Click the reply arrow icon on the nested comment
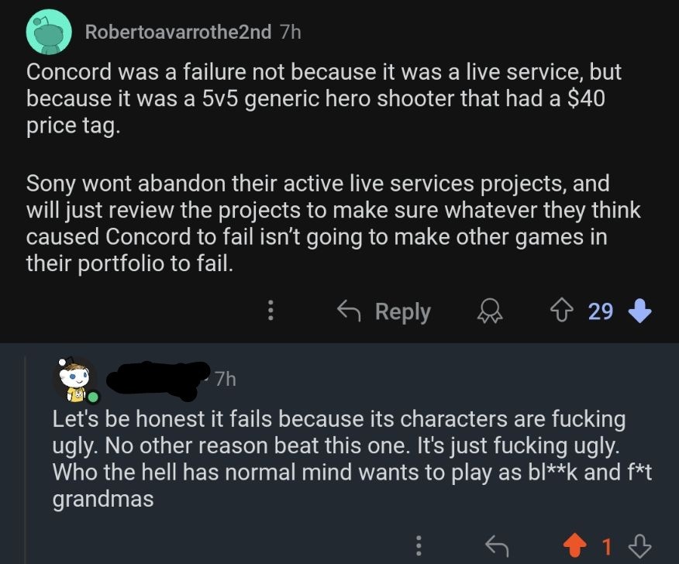This screenshot has width=679, height=564. point(495,546)
